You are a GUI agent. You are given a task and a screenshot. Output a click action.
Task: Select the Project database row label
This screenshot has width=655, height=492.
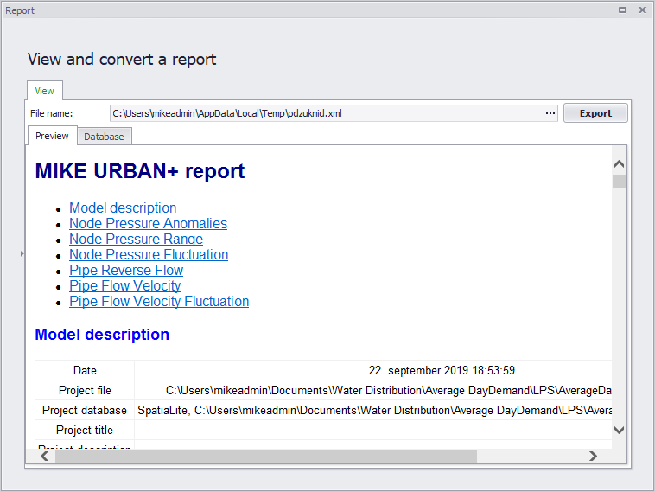coord(85,411)
